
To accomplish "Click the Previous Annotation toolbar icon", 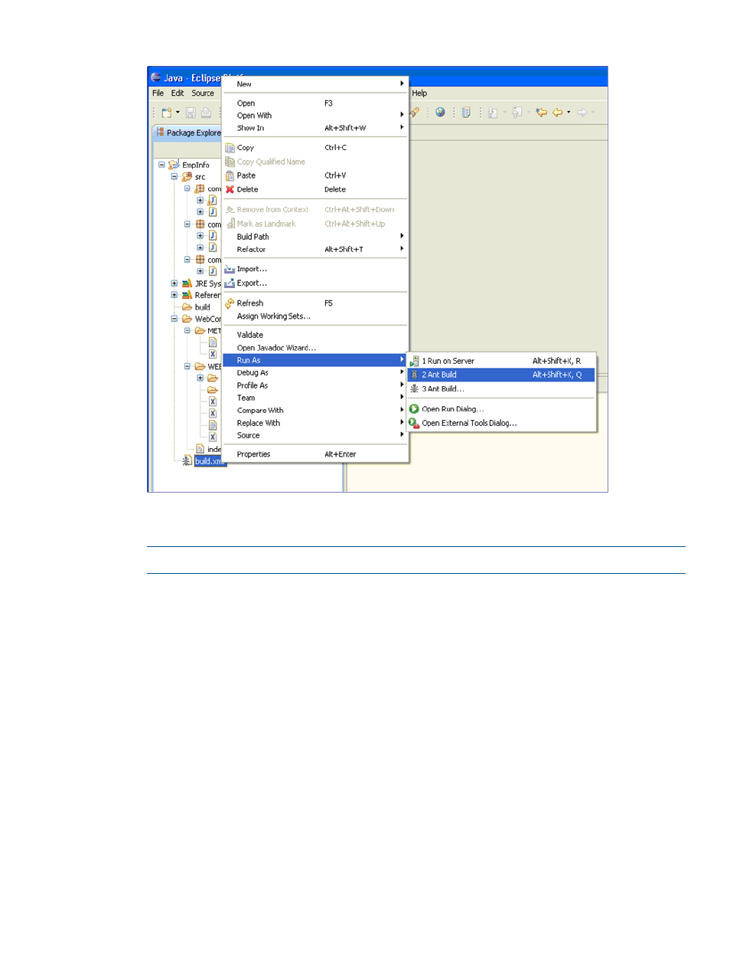I will point(517,113).
